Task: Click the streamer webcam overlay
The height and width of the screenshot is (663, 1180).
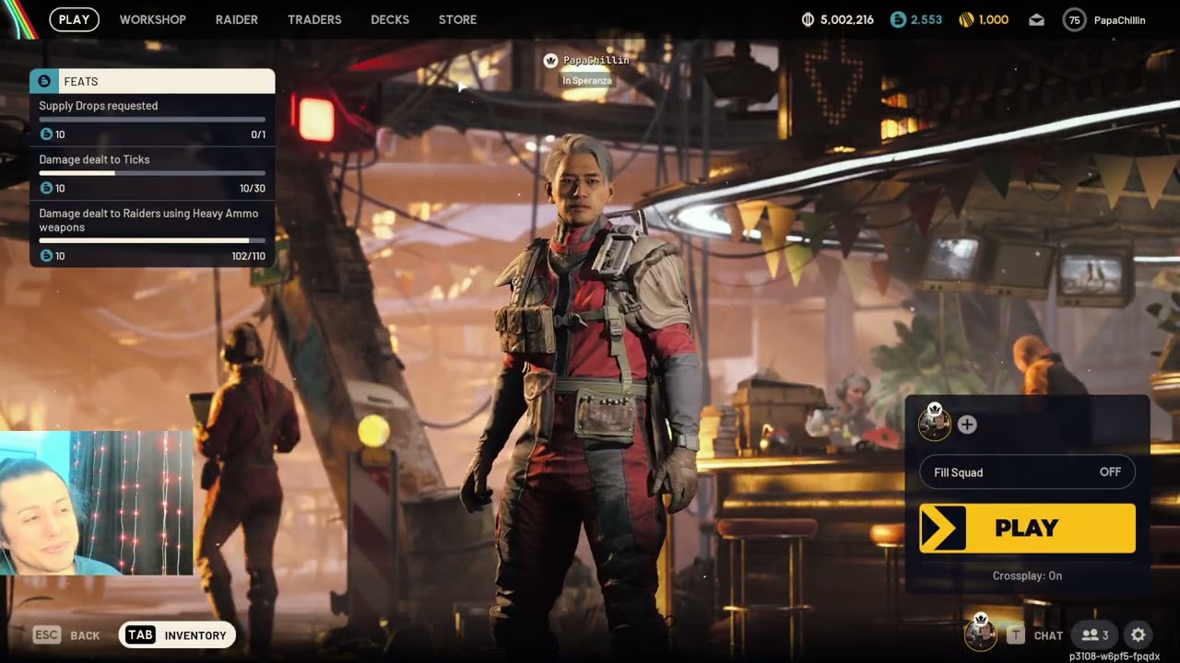Action: 97,503
